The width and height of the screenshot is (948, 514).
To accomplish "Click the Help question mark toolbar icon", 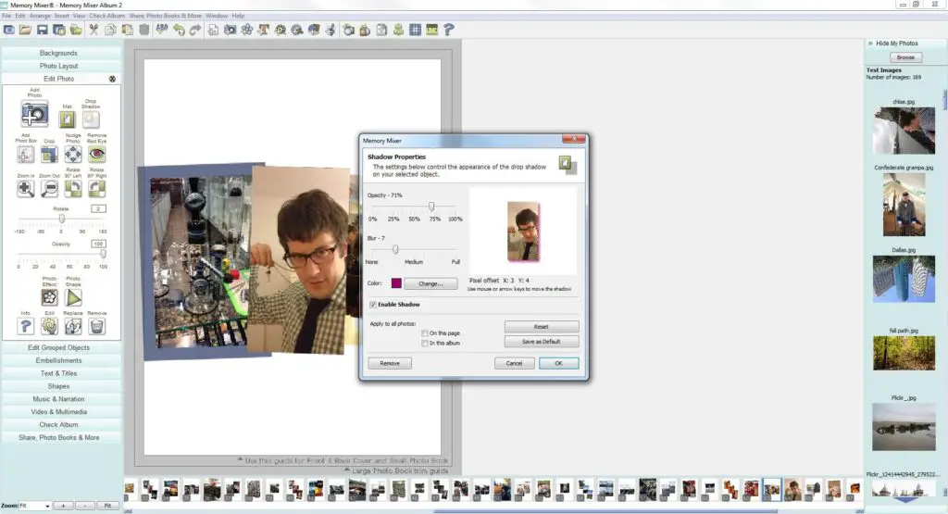I will pyautogui.click(x=449, y=30).
